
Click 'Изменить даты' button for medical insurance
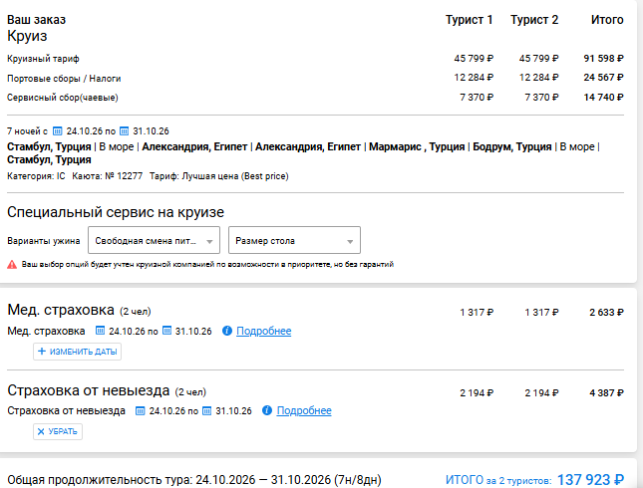pyautogui.click(x=77, y=352)
